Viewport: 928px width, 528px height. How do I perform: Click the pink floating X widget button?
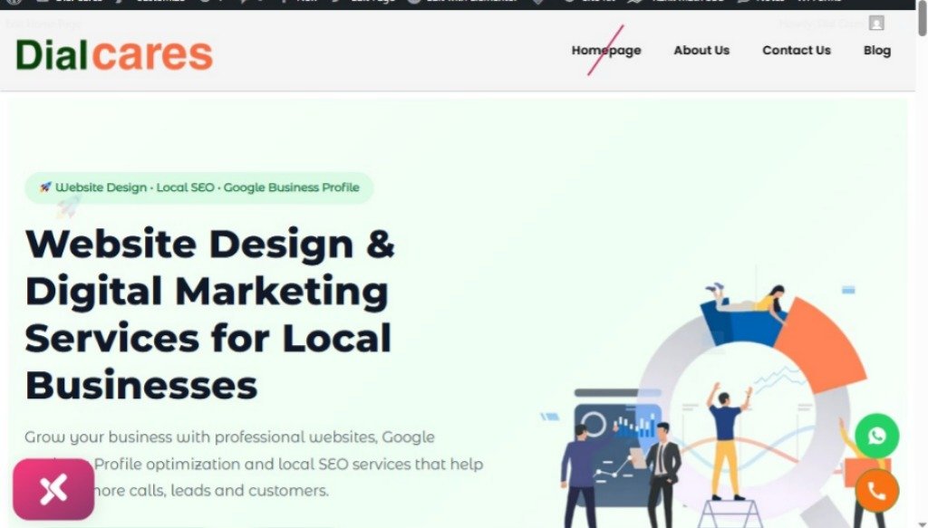coord(53,489)
